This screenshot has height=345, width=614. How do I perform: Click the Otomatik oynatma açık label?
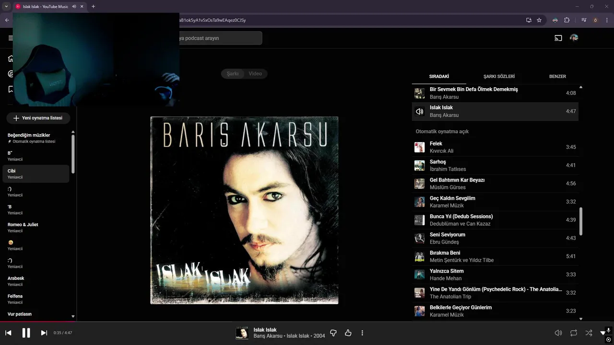442,131
